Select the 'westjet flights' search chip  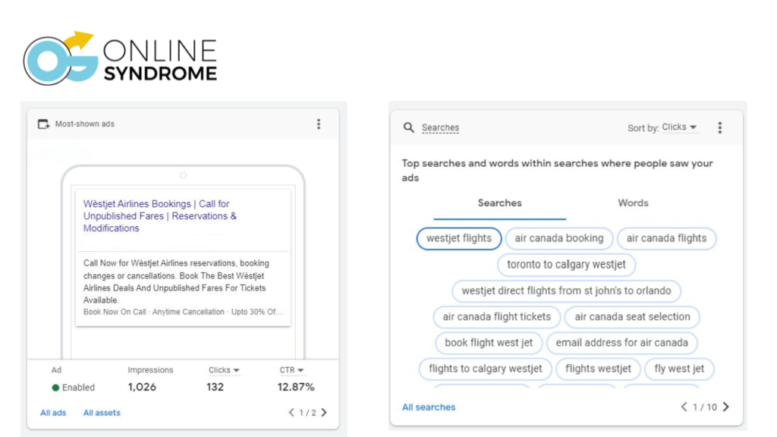(x=459, y=238)
